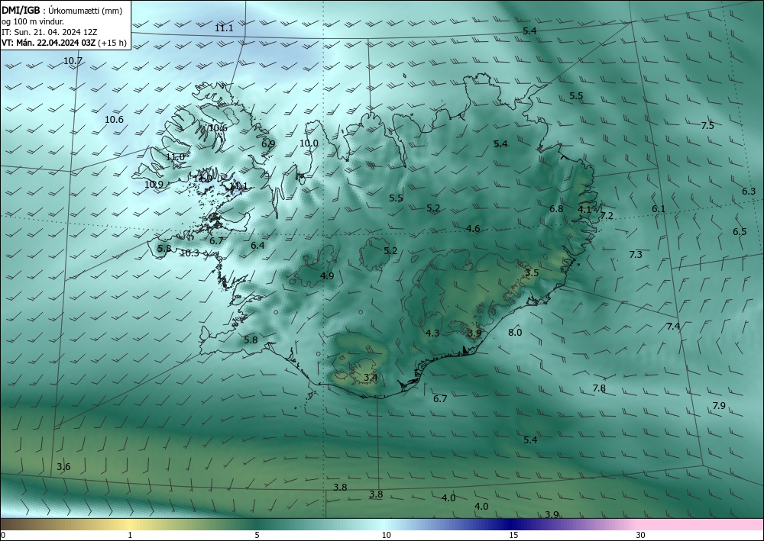Click the dark navy section of the color scale
This screenshot has height=541, width=764.
[x=512, y=524]
